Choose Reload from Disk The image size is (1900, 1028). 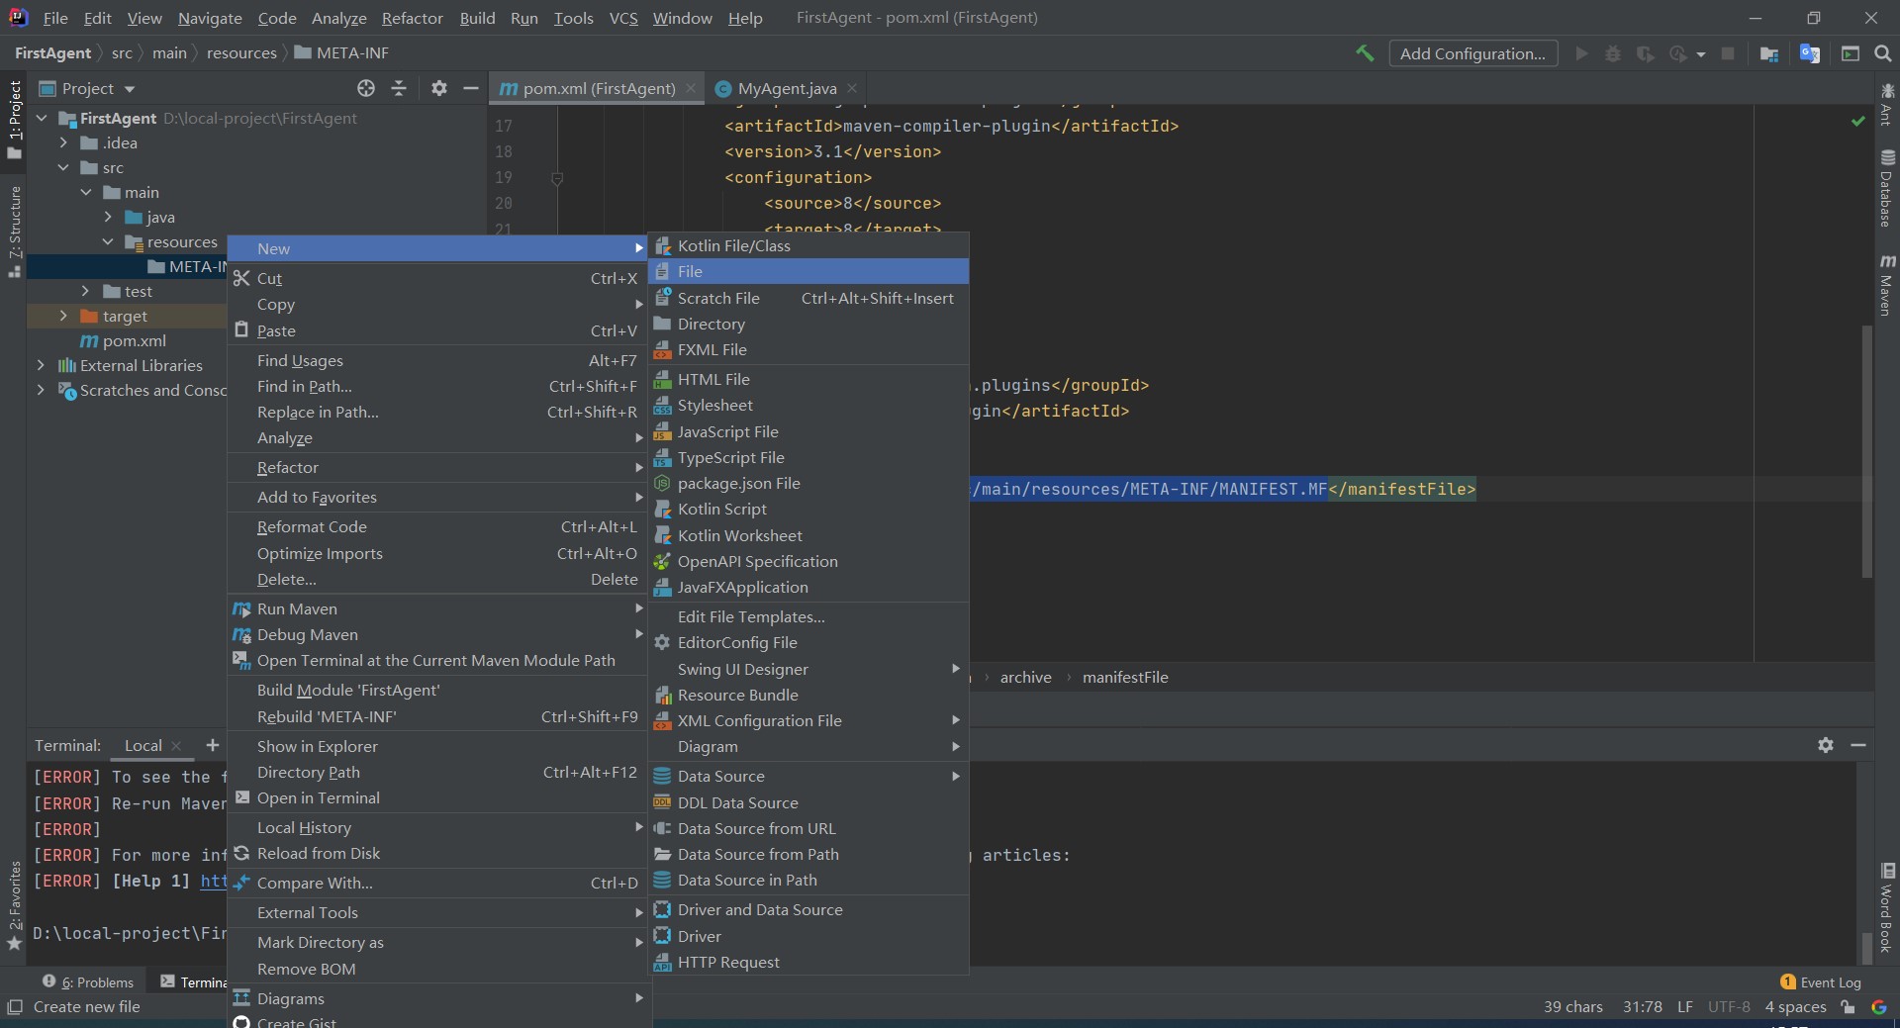pos(437,853)
